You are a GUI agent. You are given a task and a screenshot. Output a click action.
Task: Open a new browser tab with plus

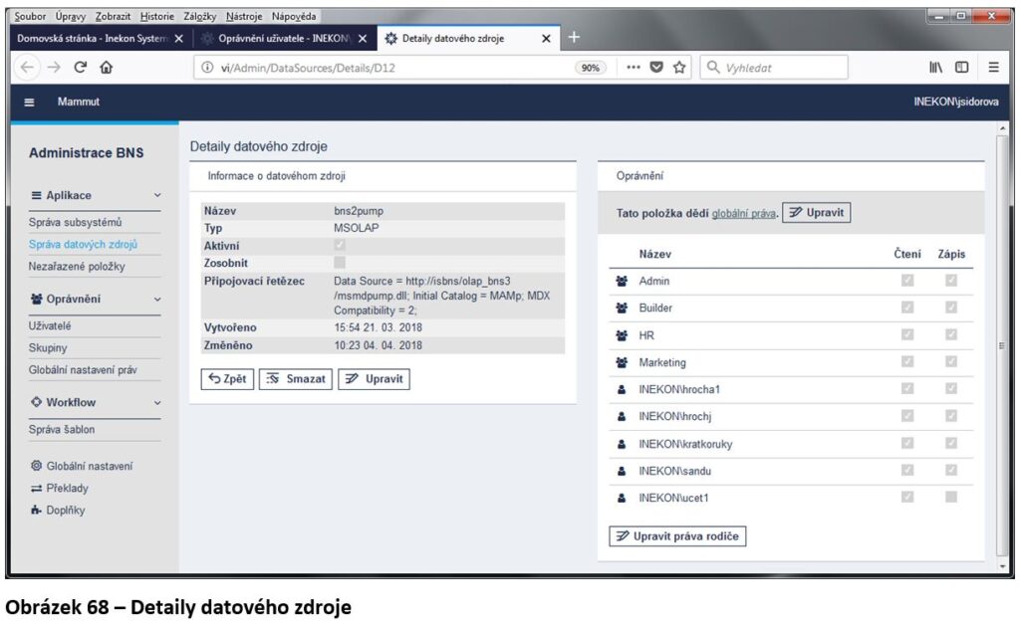click(574, 37)
